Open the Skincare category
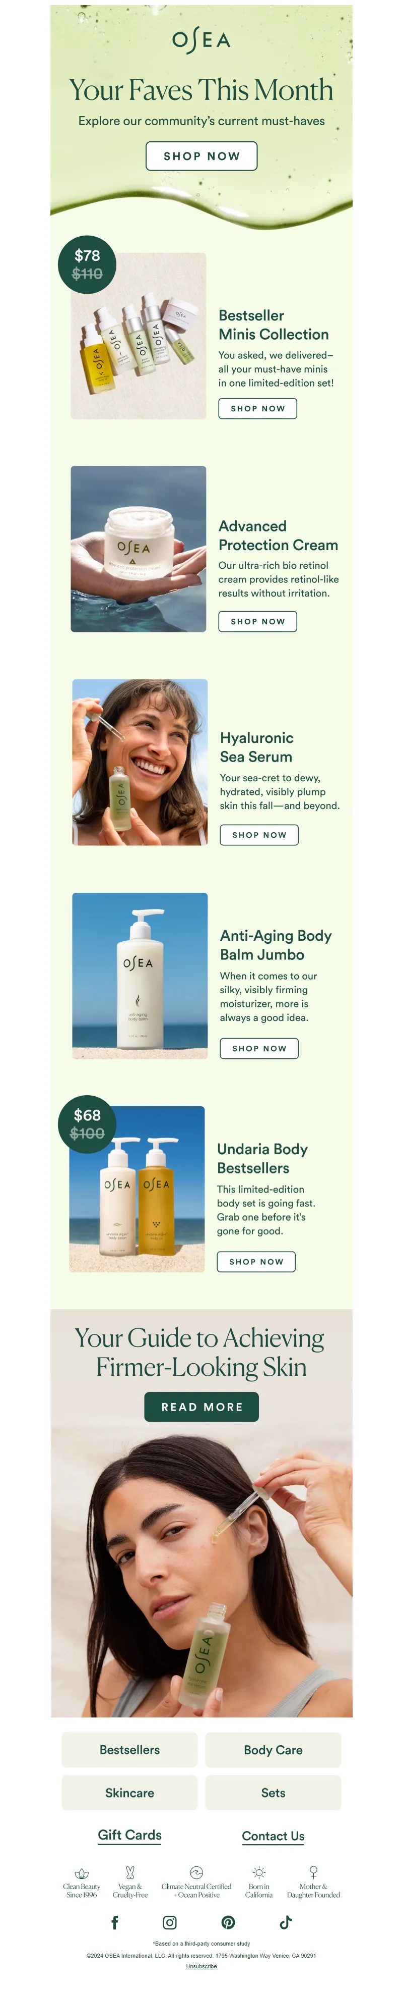The image size is (403, 1992). pos(129,1793)
